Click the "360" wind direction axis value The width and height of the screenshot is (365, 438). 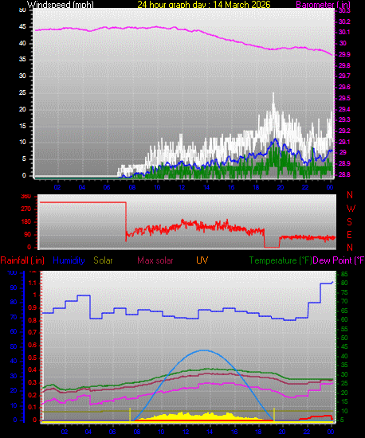click(26, 197)
